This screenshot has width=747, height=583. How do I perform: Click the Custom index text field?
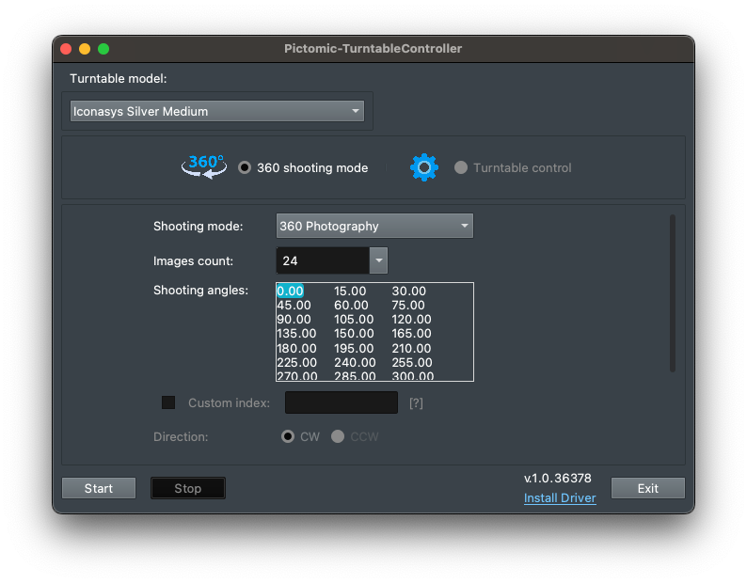point(342,403)
